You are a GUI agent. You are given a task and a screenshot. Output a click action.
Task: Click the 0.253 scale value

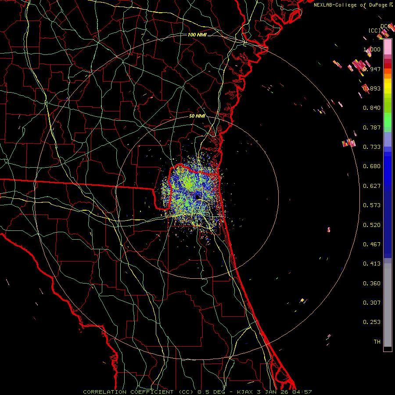click(x=372, y=322)
